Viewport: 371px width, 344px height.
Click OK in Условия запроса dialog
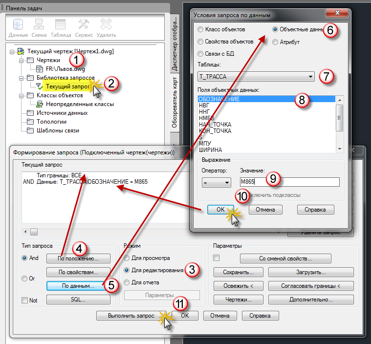click(x=220, y=210)
